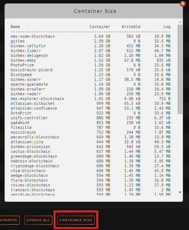
Task: Select pecanrolls-blockchain name
Action: coord(35,137)
